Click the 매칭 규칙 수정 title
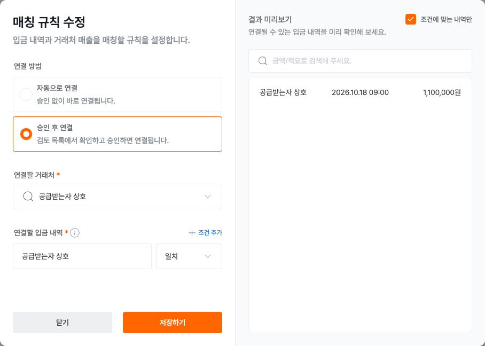485x346 pixels. click(x=49, y=22)
